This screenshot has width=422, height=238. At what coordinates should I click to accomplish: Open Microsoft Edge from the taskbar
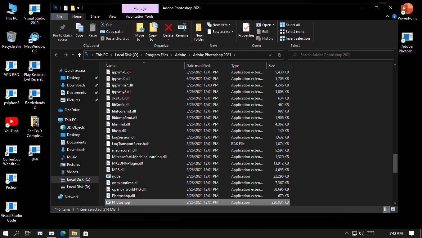[x=63, y=233]
